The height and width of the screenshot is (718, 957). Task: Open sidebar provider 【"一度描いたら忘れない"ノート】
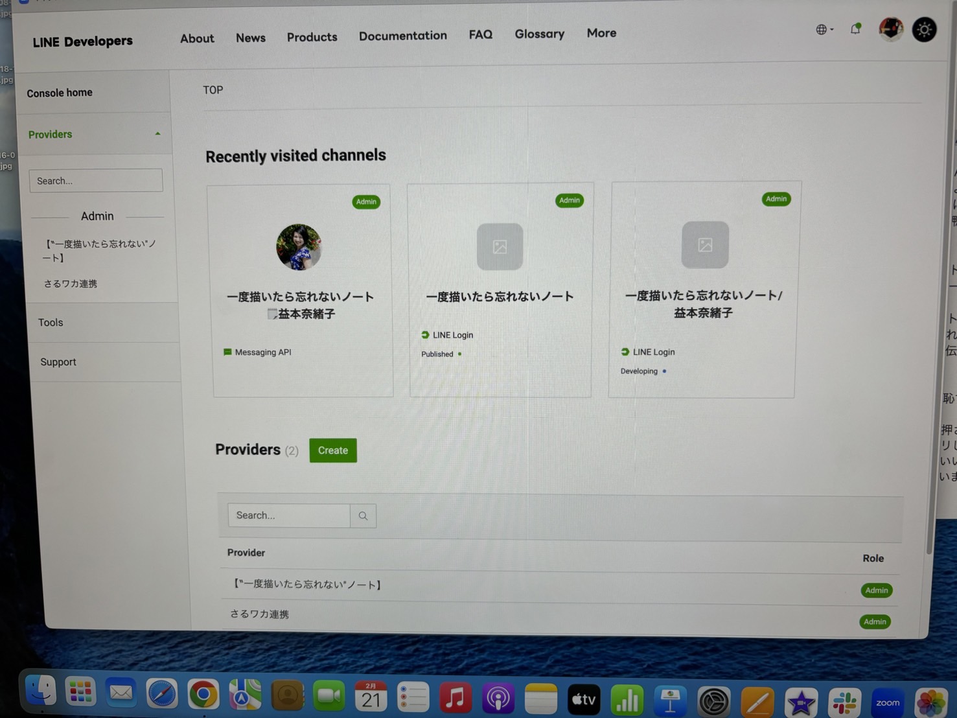pos(100,251)
